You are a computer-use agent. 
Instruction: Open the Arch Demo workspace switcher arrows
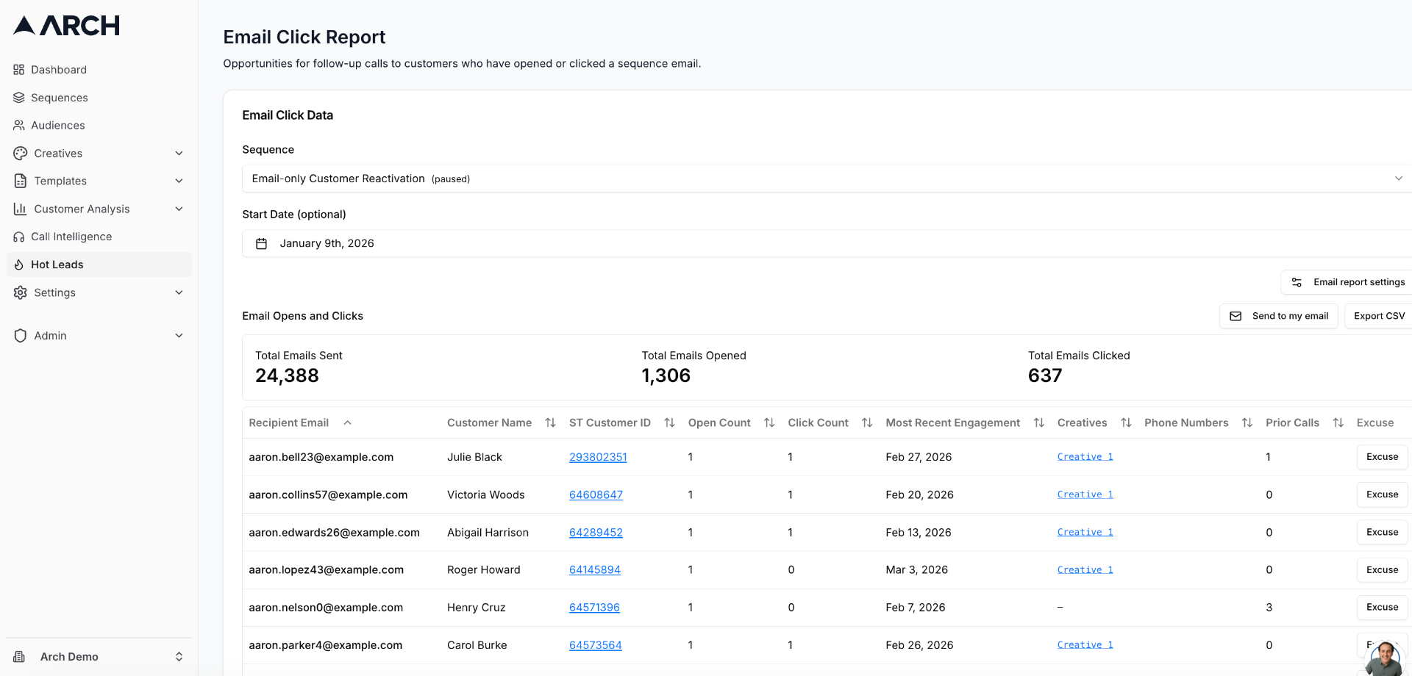click(179, 657)
